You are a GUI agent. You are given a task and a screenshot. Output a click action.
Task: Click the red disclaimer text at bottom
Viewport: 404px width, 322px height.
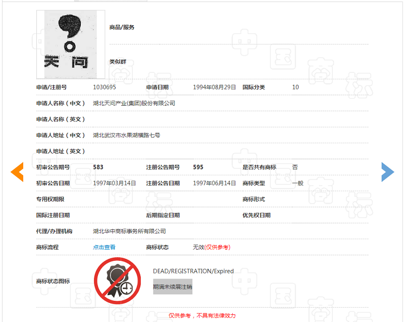202,315
